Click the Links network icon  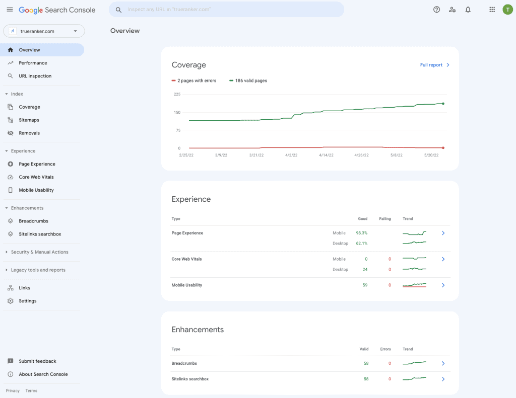(11, 288)
